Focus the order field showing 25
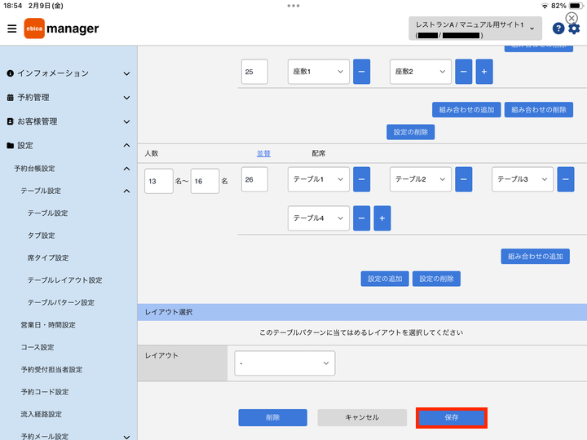Image resolution: width=587 pixels, height=440 pixels. click(x=254, y=72)
